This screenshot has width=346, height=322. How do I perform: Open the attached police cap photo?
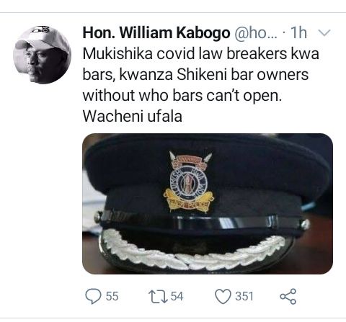pos(208,204)
